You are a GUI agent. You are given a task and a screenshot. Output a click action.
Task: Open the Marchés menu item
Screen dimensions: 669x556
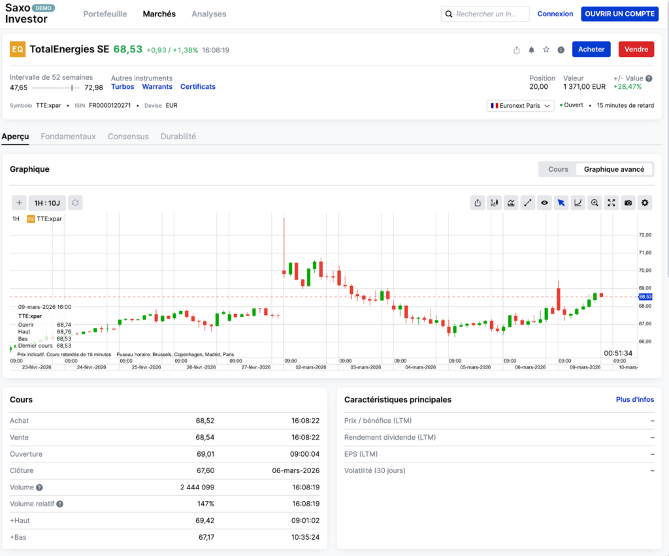(159, 13)
